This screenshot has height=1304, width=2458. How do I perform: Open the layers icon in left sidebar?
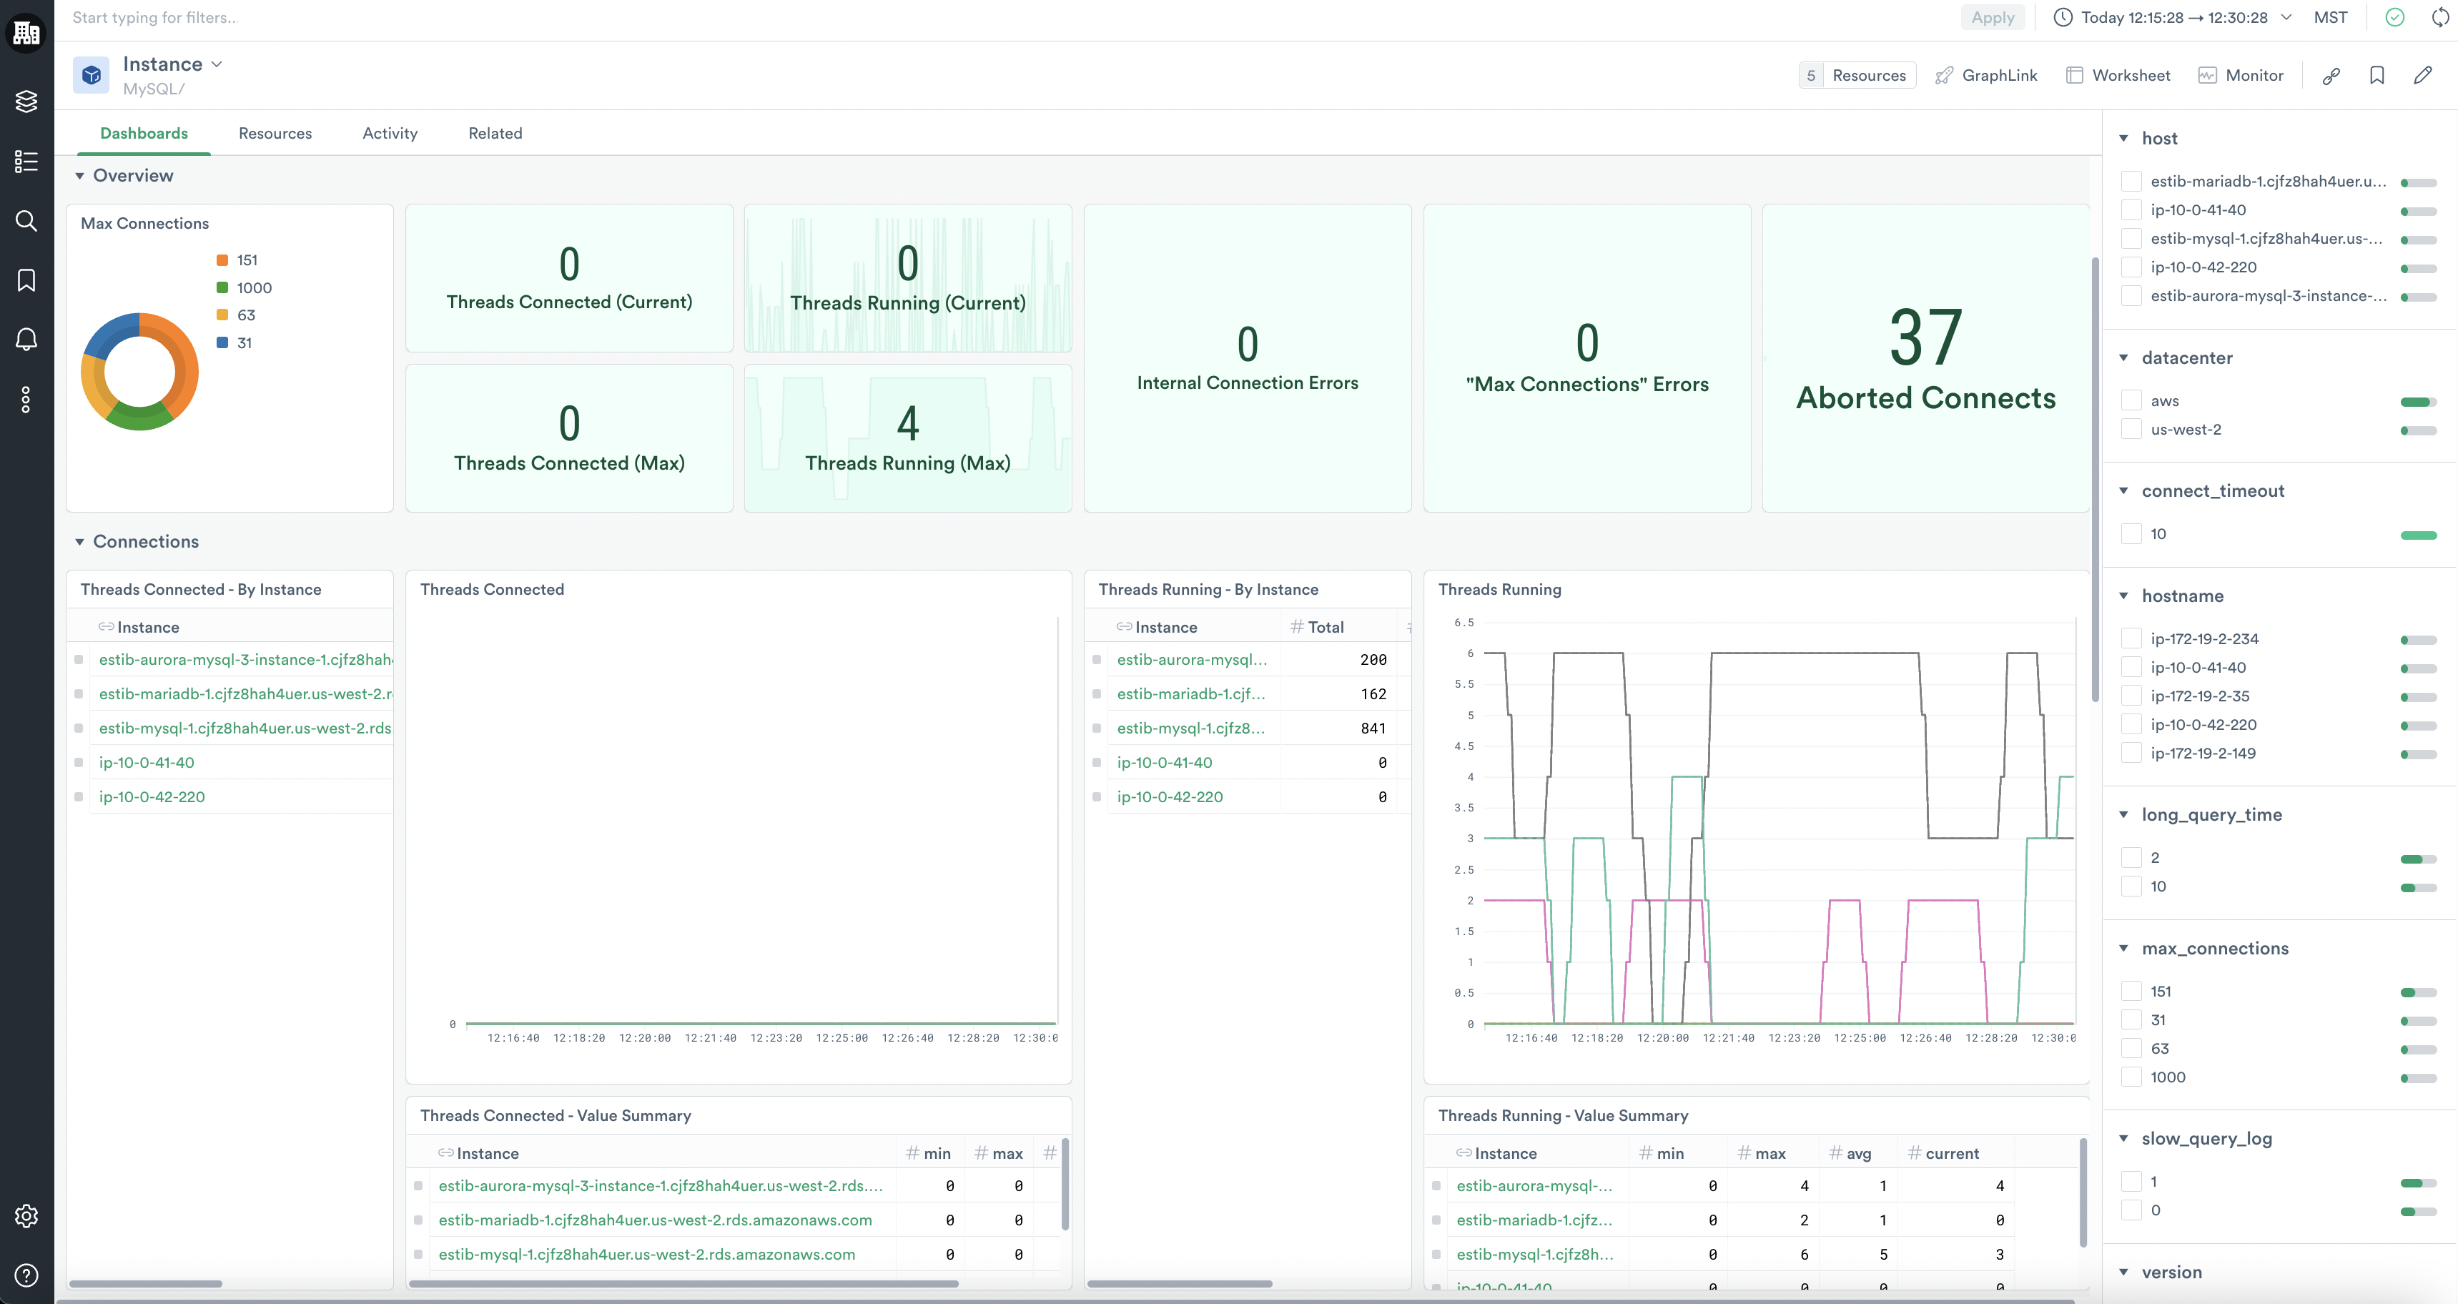[x=26, y=101]
